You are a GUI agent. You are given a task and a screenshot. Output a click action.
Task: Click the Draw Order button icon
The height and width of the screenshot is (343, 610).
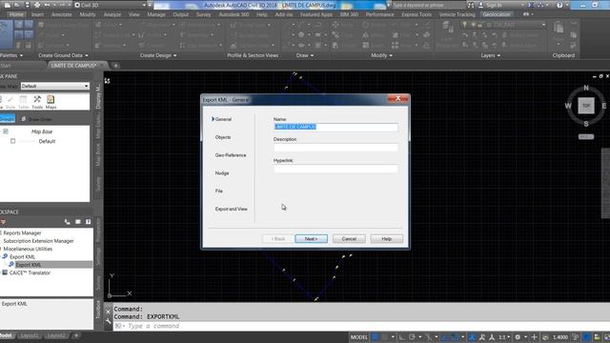click(24, 119)
